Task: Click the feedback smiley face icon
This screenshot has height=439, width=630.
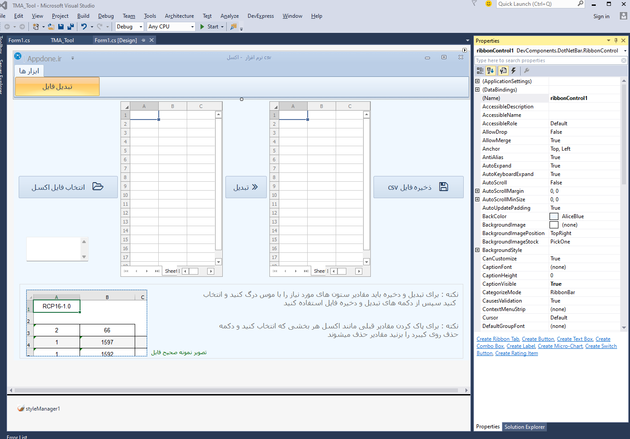Action: (x=488, y=4)
